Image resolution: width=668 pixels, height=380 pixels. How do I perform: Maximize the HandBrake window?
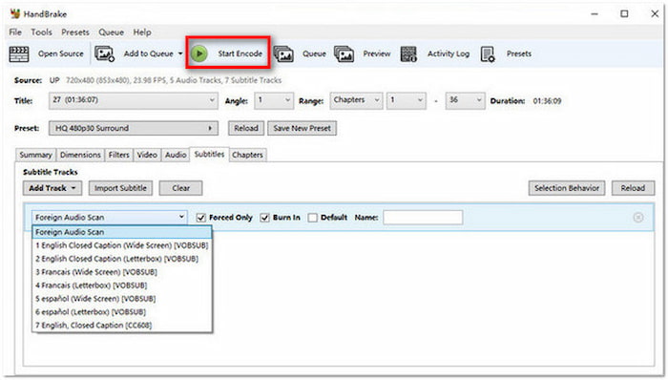tap(624, 13)
